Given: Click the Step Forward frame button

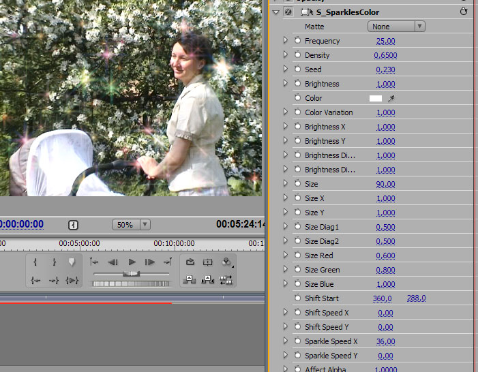Looking at the screenshot, I should 150,262.
